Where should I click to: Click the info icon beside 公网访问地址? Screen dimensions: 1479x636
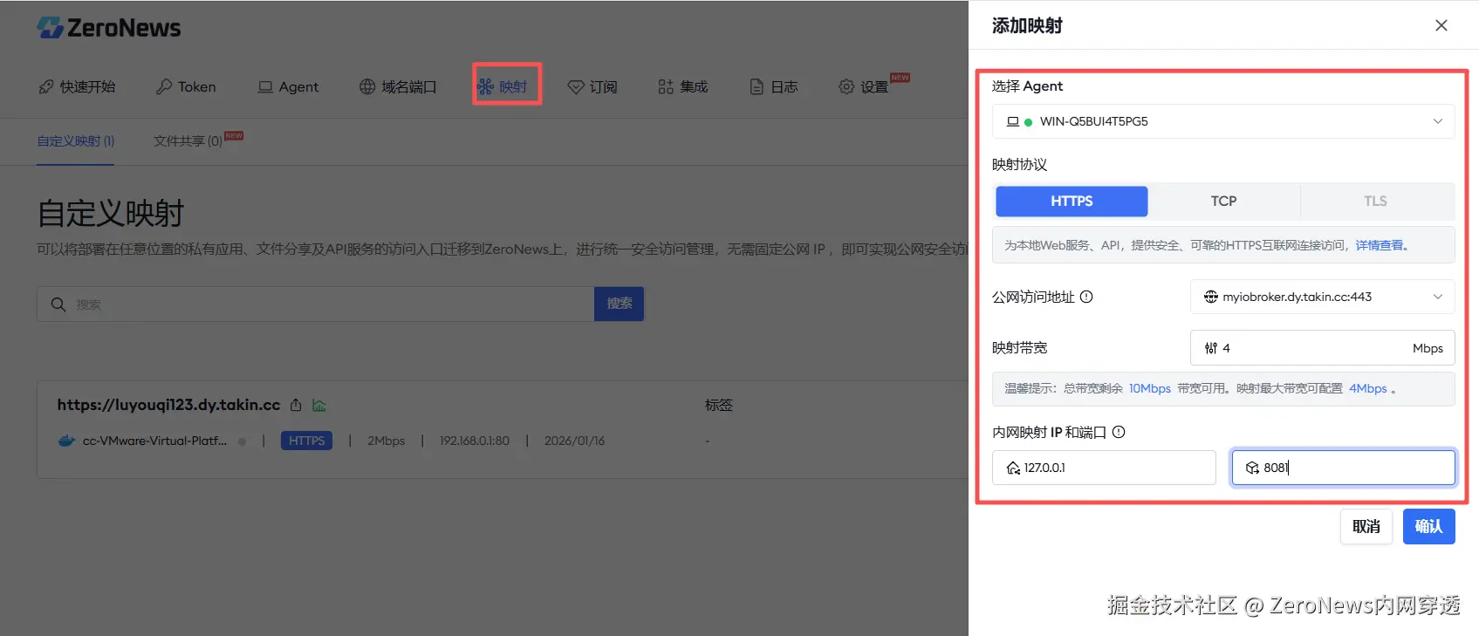(1086, 297)
